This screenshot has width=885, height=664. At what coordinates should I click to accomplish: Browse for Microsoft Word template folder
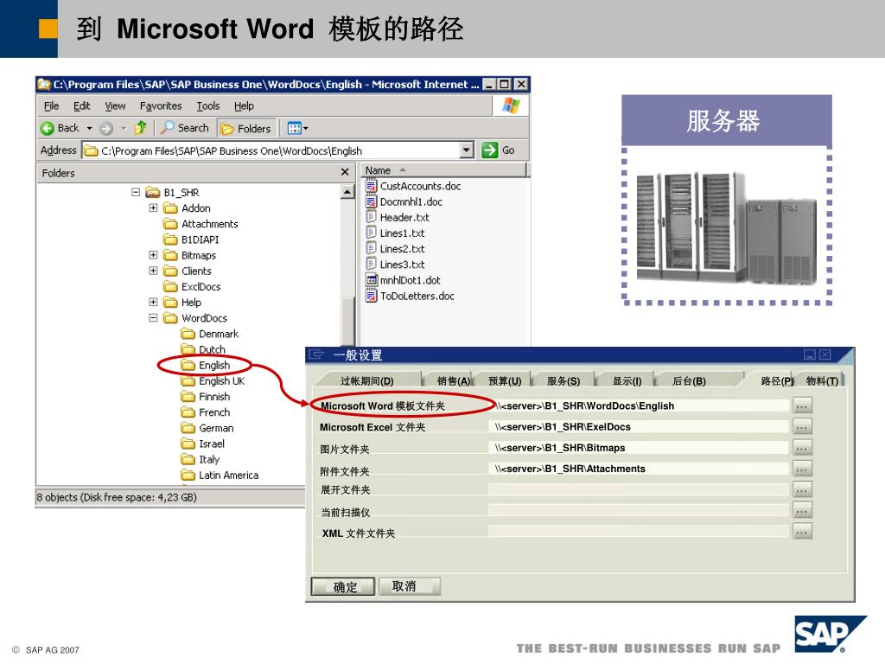point(802,405)
